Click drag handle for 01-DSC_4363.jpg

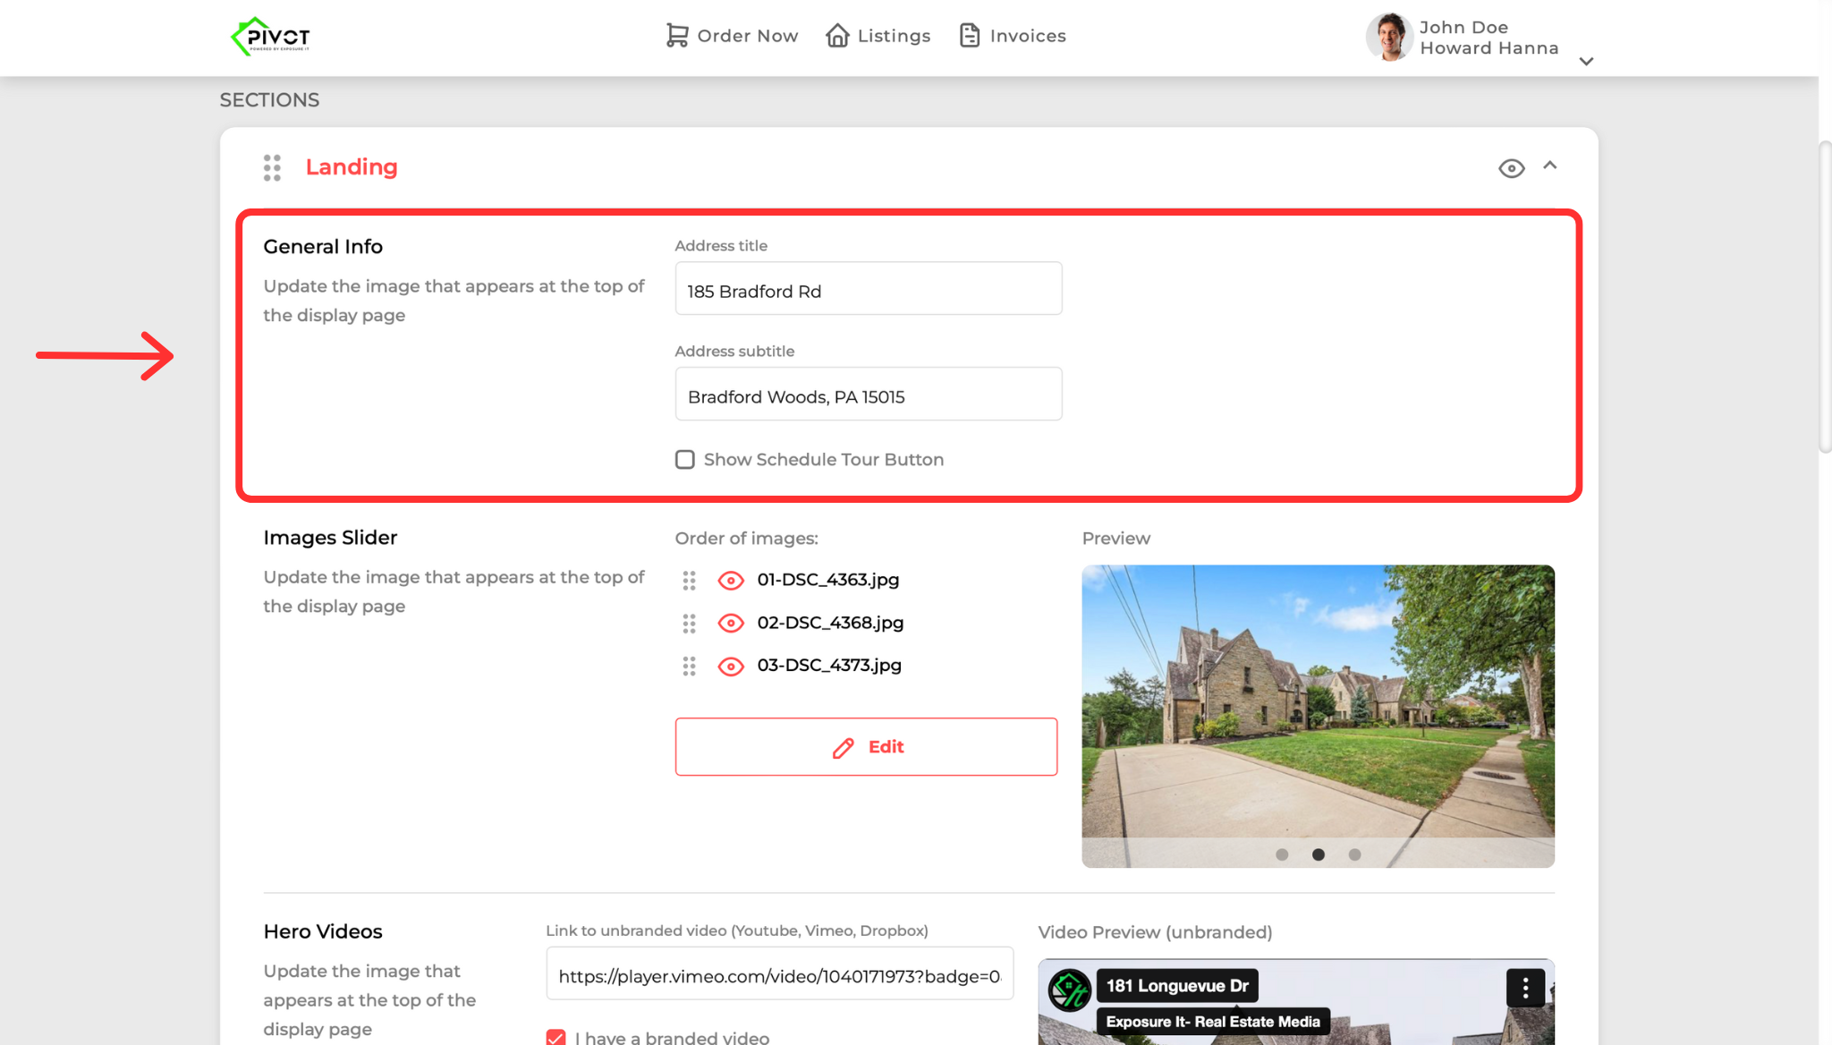[689, 581]
